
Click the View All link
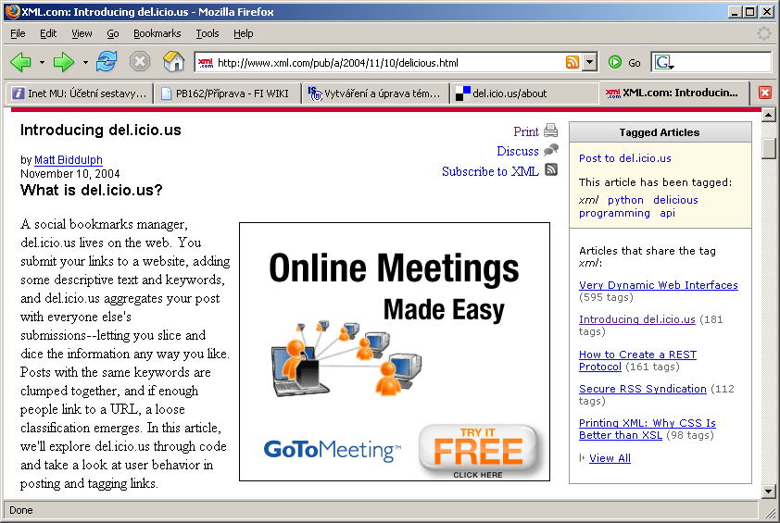pyautogui.click(x=610, y=458)
